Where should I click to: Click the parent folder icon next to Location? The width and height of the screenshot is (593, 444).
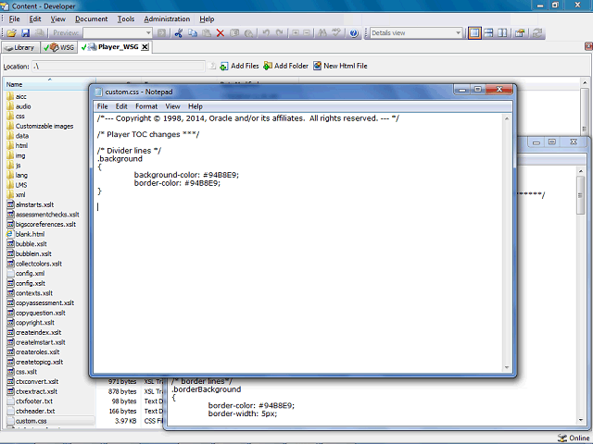tap(212, 66)
